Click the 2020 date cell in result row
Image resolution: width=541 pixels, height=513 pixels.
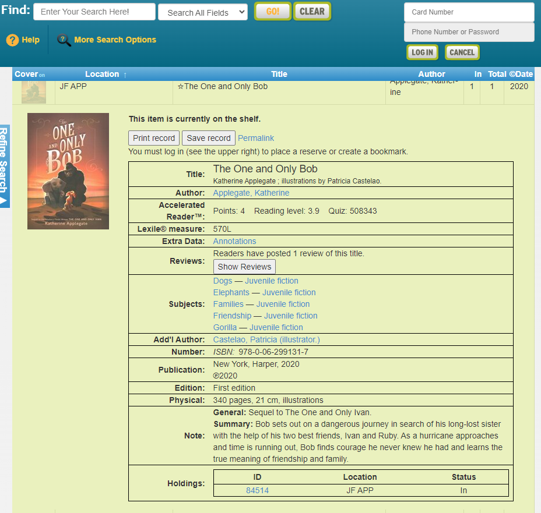[x=519, y=87]
